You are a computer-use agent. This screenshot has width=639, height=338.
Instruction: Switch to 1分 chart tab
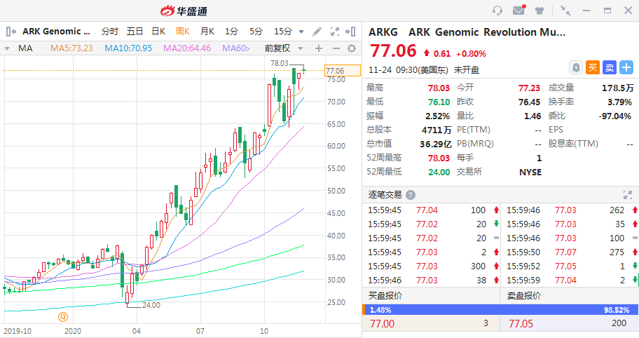click(231, 32)
